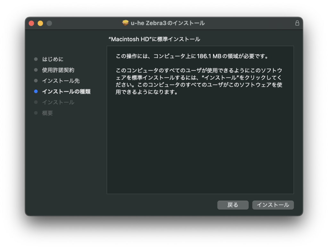Click the dimmed 概要 step in the sidebar
Viewport: 328px width, 249px height.
pos(47,113)
